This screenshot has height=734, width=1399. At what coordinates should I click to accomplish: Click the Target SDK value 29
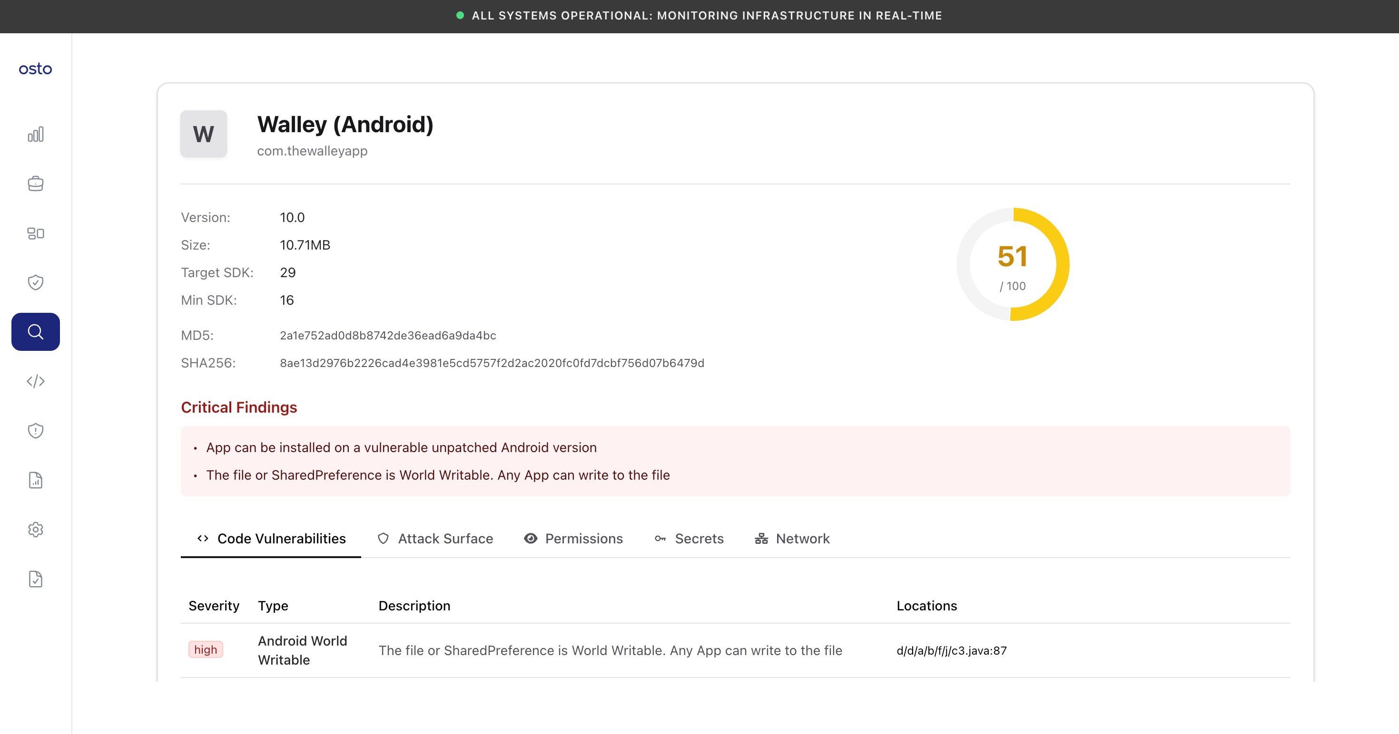point(288,273)
